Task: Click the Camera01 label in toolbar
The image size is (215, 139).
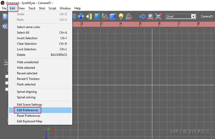Action: [x=207, y=16]
